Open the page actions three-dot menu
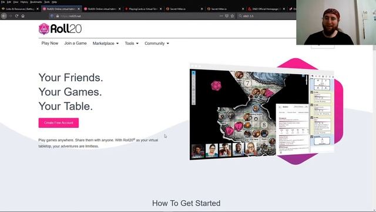 pyautogui.click(x=221, y=16)
